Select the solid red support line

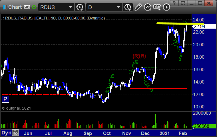pyautogui.click(x=158, y=89)
